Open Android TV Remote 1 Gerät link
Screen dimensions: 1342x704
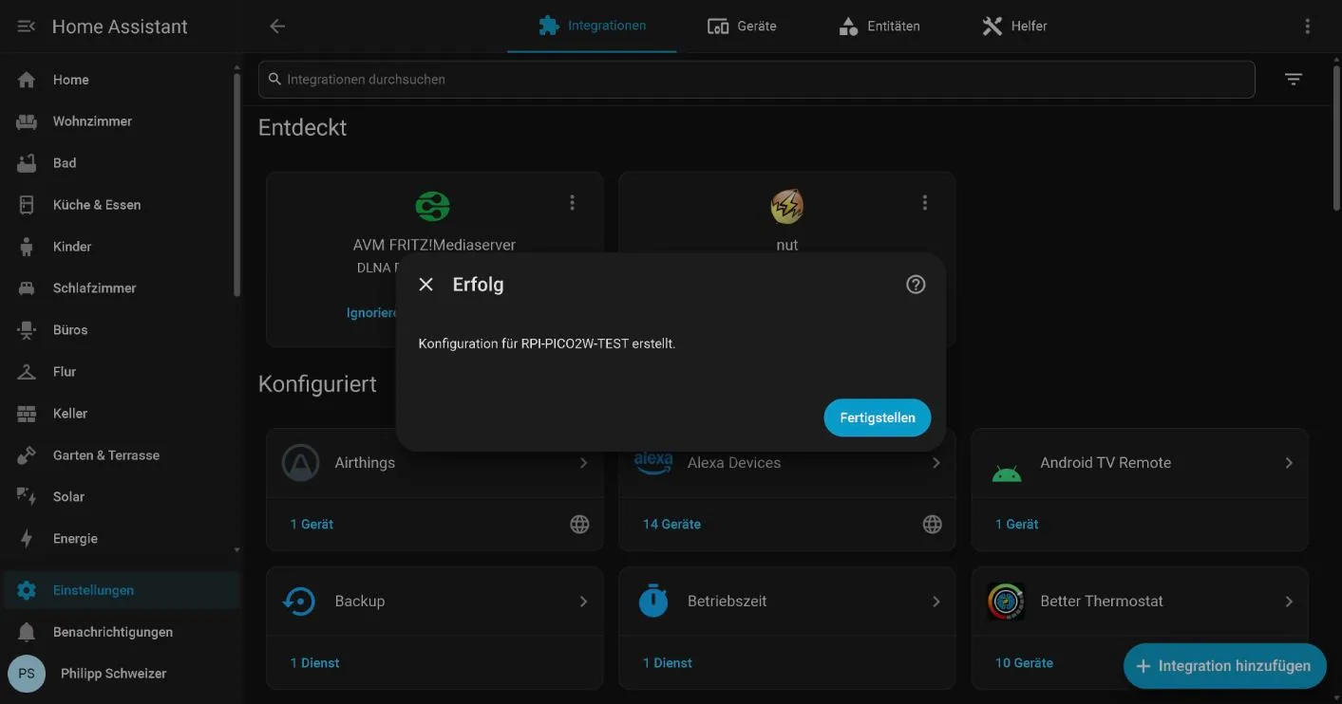tap(1016, 525)
